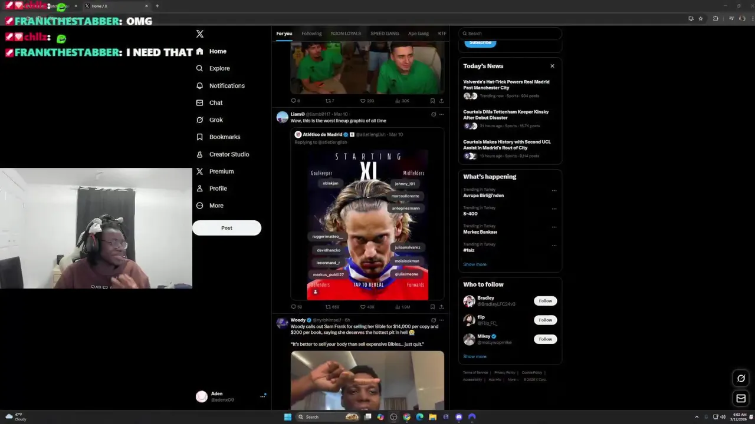This screenshot has height=424, width=755.
Task: Open the Starting XI lineup image
Action: 367,224
